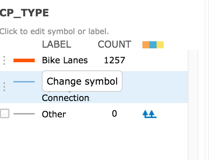209x160 pixels.
Task: Select the highlighted Connections row
Action: 94,87
